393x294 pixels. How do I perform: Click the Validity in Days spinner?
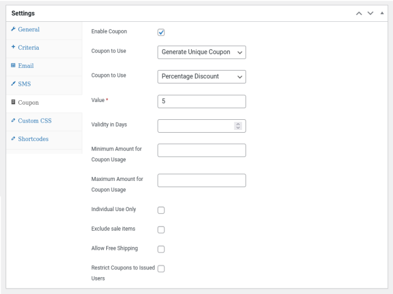click(x=238, y=125)
